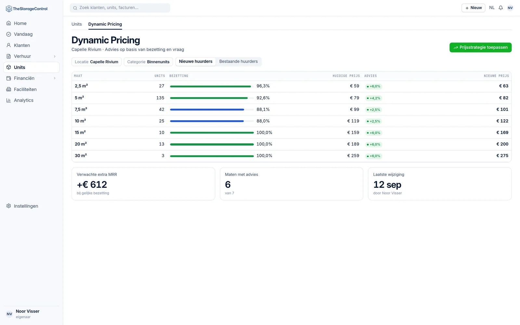520x325 pixels.
Task: Switch to the Units tab
Action: pos(77,24)
